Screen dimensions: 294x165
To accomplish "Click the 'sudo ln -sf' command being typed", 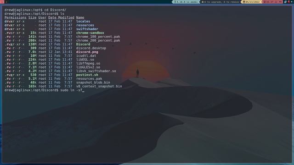I will [x=71, y=90].
